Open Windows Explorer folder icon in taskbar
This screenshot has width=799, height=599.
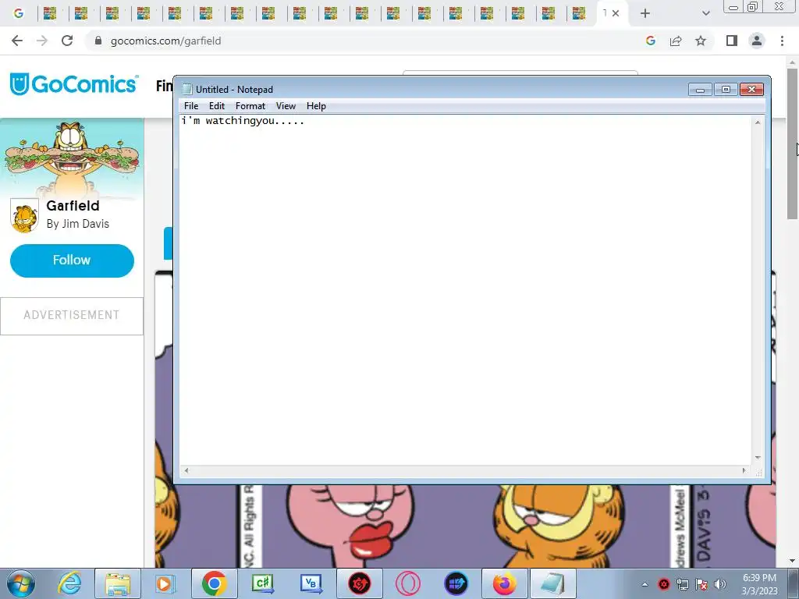pos(118,583)
